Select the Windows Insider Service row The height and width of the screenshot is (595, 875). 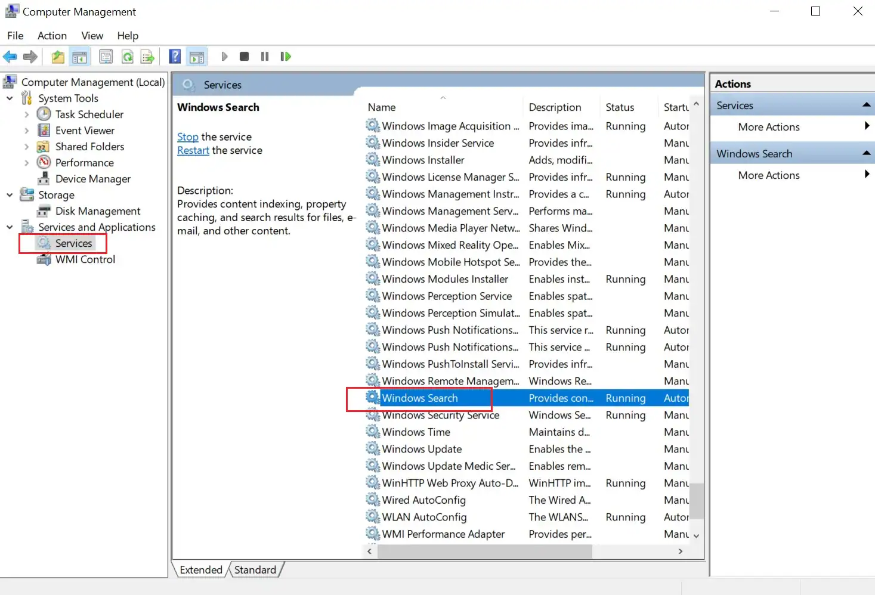[x=527, y=143]
